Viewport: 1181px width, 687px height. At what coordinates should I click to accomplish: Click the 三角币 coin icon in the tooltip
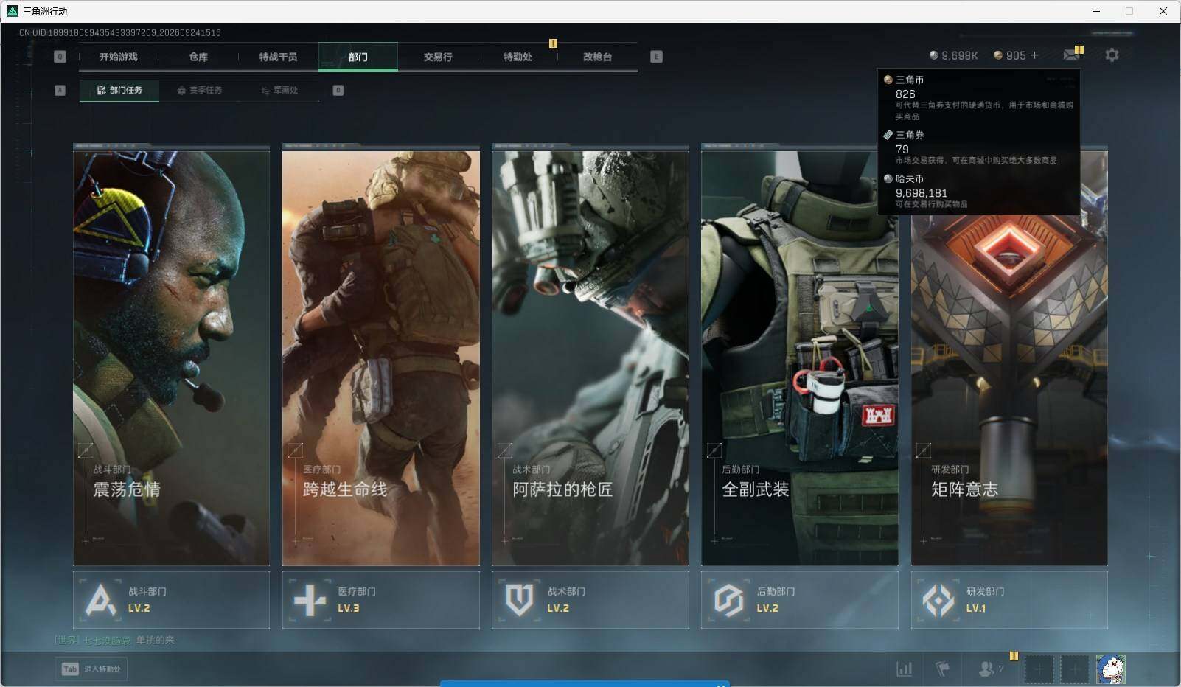pos(888,80)
